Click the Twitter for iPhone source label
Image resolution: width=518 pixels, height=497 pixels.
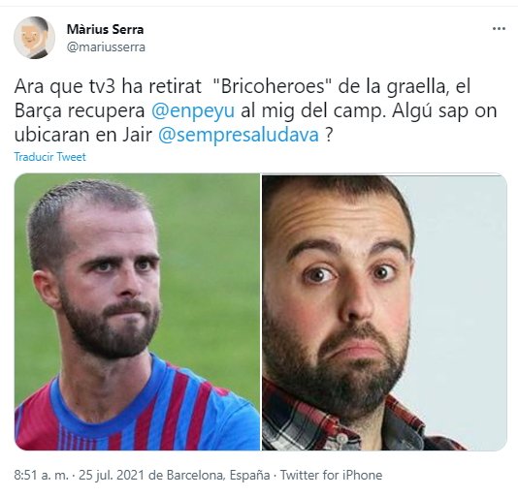pyautogui.click(x=331, y=476)
